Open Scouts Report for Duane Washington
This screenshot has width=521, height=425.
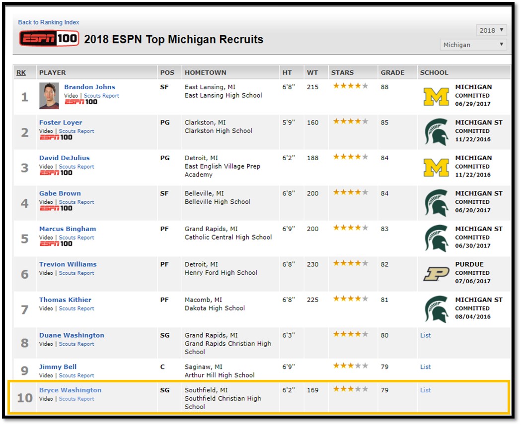tap(76, 344)
